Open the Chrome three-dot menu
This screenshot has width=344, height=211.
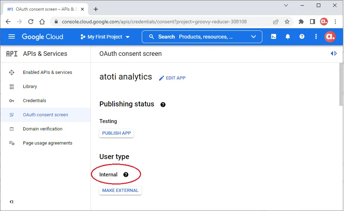[x=335, y=22]
